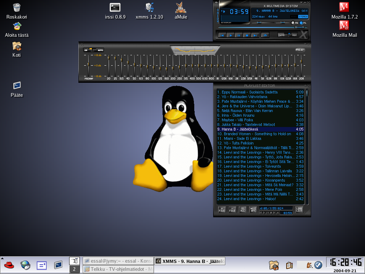365x274 pixels.
Task: Select playlist track Irina - Öiden Kruunu
Action: pos(260,115)
